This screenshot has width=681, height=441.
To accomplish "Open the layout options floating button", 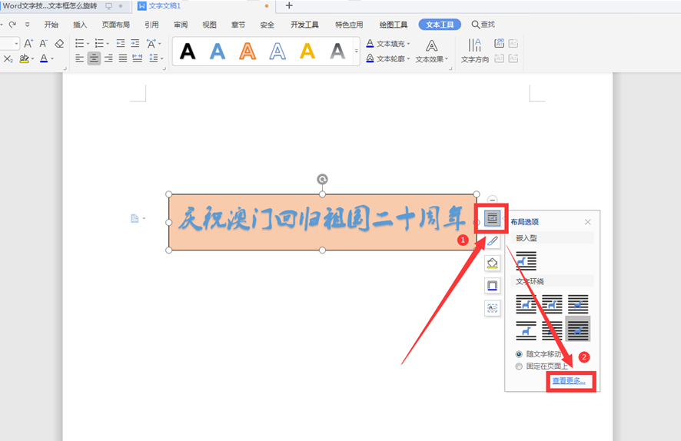I will [x=492, y=218].
